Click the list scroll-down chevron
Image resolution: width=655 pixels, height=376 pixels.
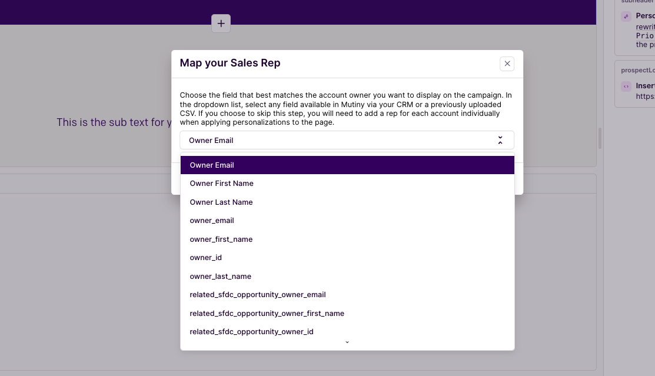coord(347,342)
